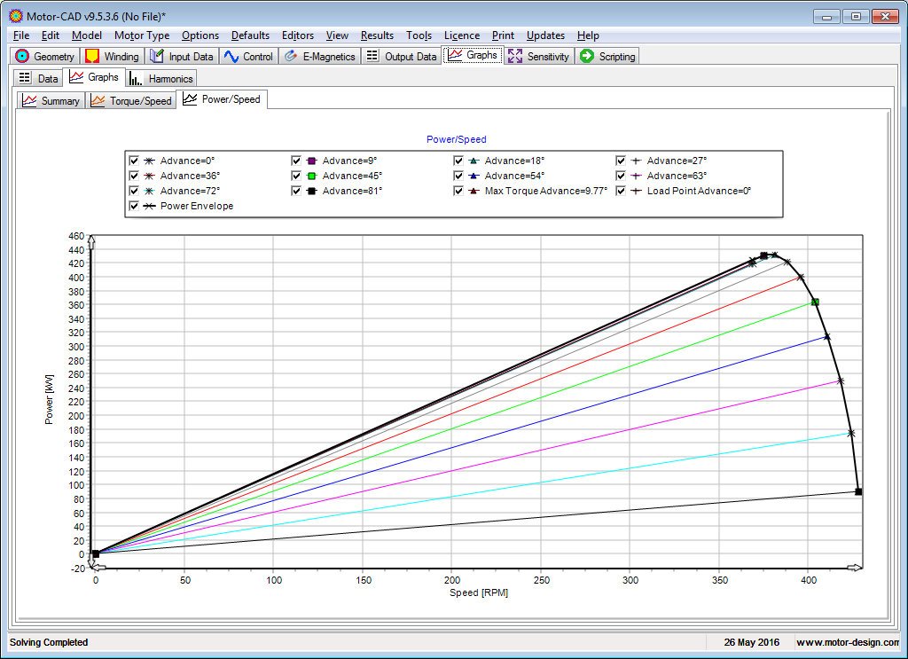Viewport: 908px width, 659px height.
Task: Open the Motor Type menu
Action: click(142, 35)
